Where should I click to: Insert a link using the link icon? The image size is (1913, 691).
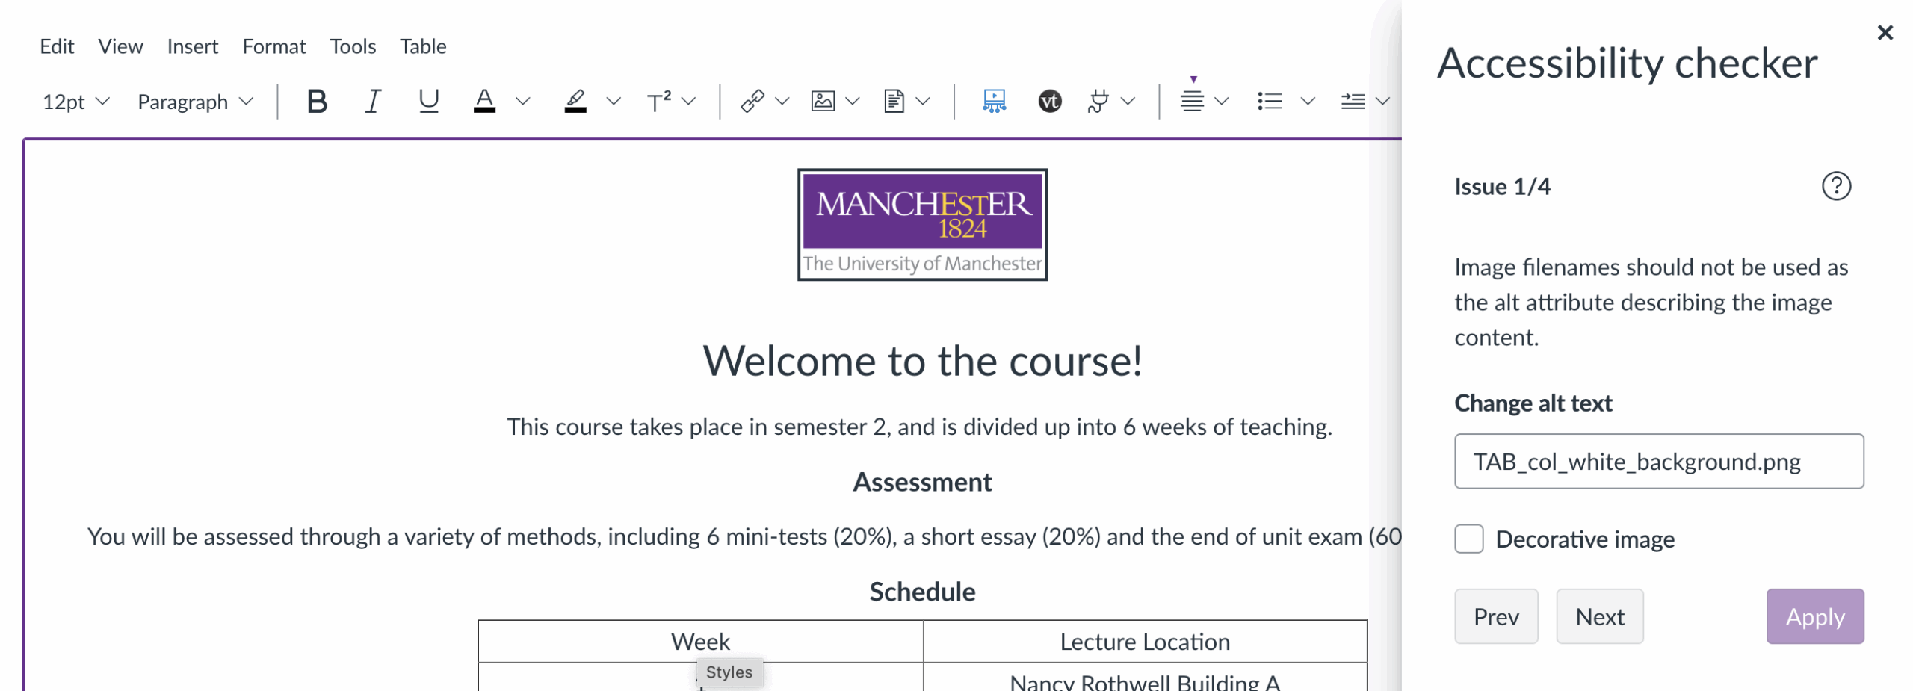point(752,101)
